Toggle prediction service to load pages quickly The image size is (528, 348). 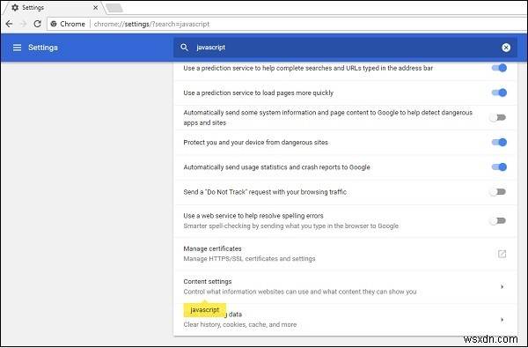499,93
